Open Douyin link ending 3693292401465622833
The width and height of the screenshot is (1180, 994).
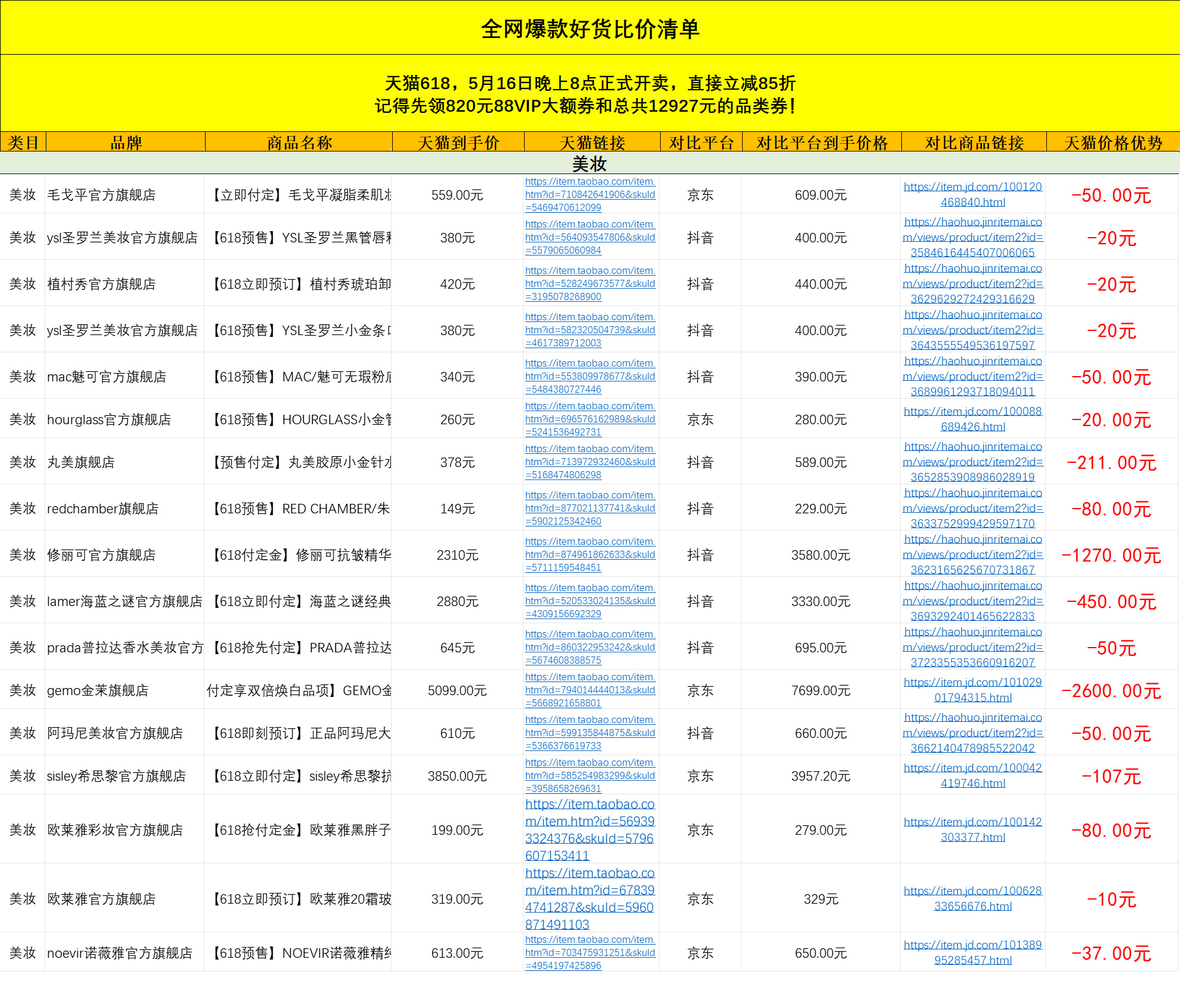point(973,601)
